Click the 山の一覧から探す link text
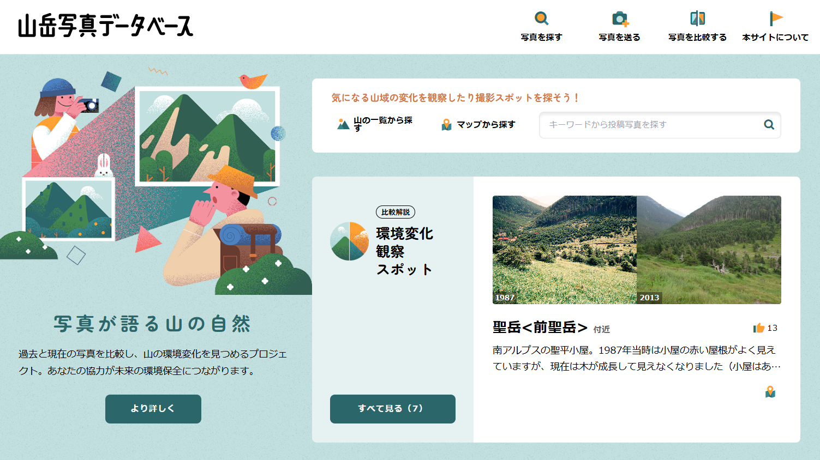This screenshot has width=820, height=460. coord(383,124)
